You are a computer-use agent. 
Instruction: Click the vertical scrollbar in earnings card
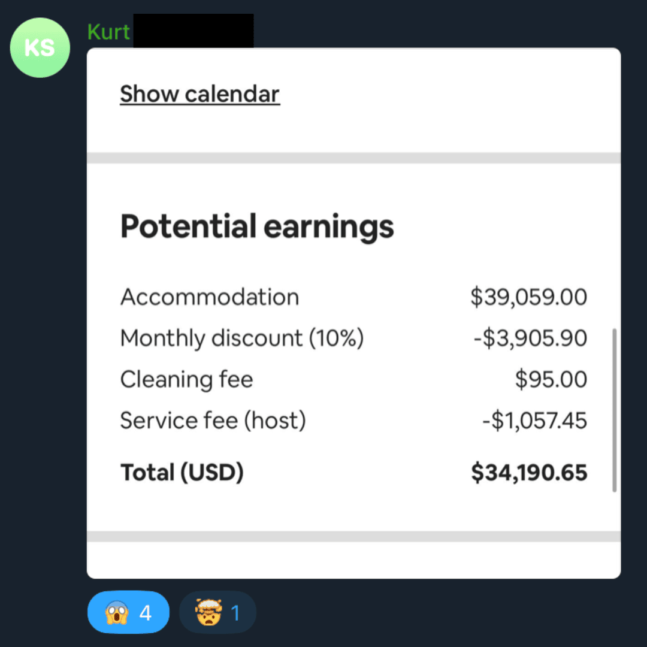[615, 410]
